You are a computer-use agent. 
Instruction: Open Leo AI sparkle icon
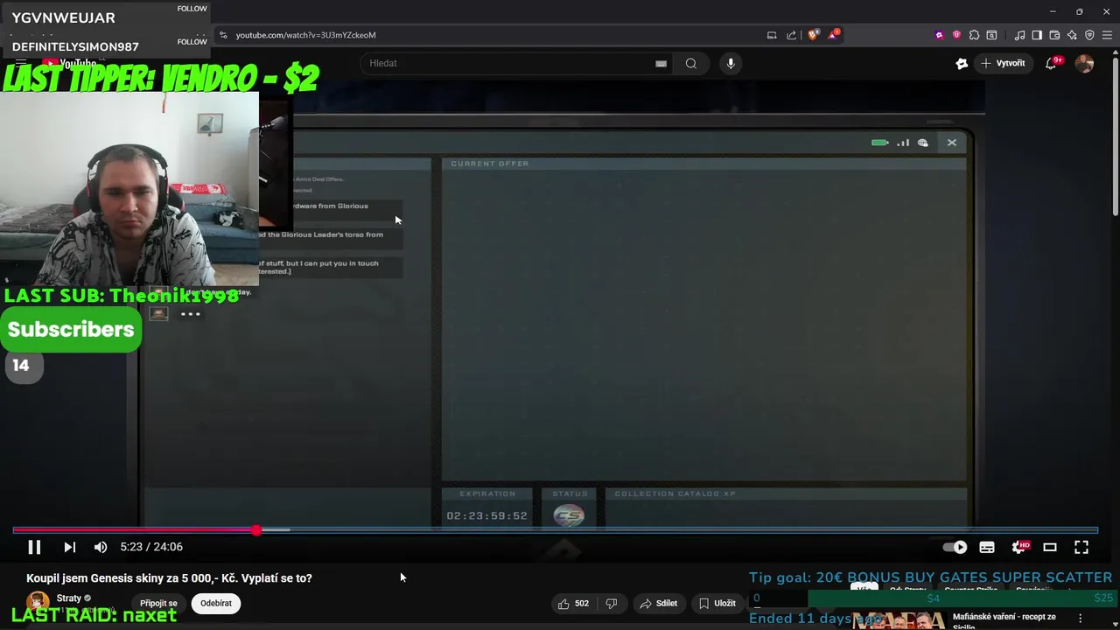[1072, 35]
